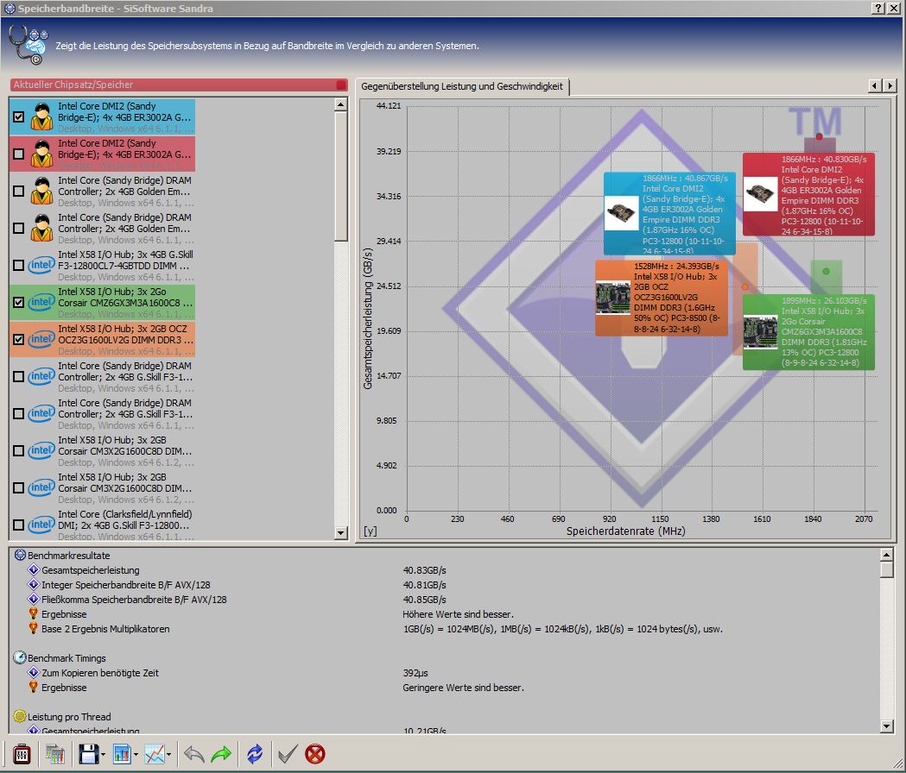Click the user avatar in the red DMI2 row

pyautogui.click(x=42, y=154)
